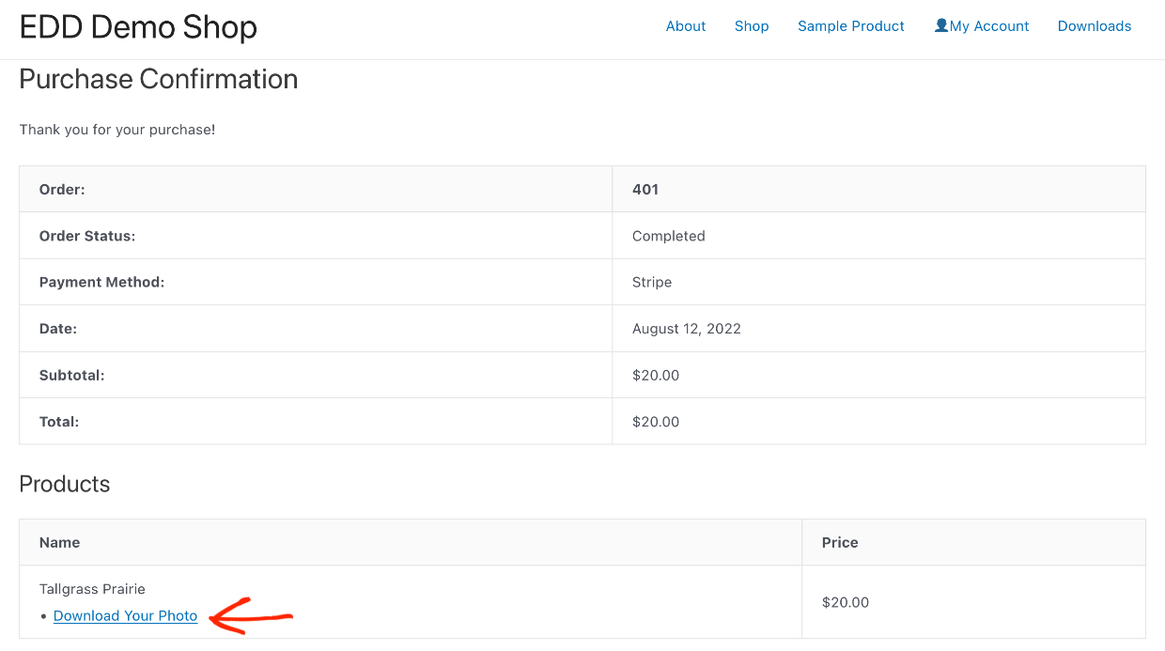1165x651 pixels.
Task: Click the My Account person icon
Action: coord(940,25)
